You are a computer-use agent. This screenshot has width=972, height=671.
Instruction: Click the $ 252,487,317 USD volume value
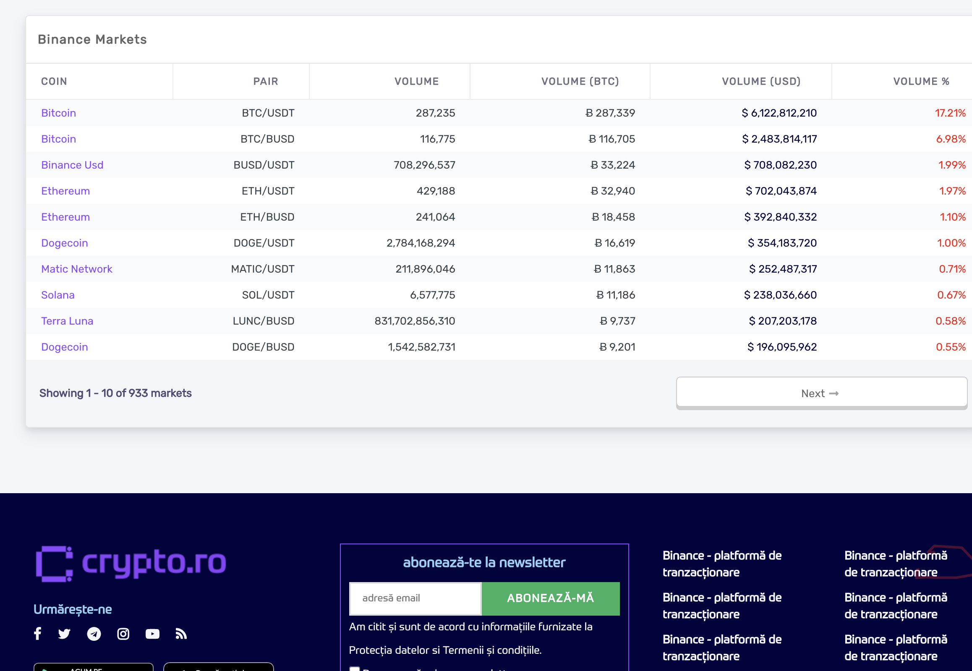(x=783, y=269)
